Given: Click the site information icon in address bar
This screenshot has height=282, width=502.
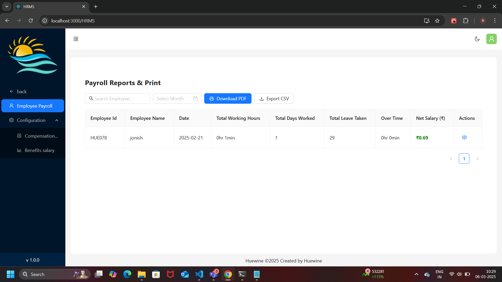Looking at the screenshot, I should point(45,21).
